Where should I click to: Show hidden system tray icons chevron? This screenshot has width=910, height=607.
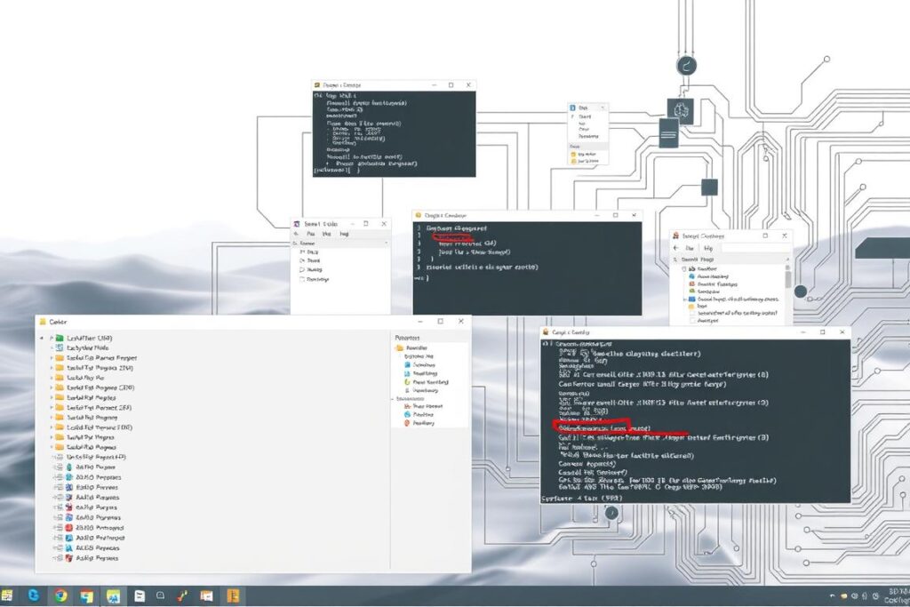[832, 596]
